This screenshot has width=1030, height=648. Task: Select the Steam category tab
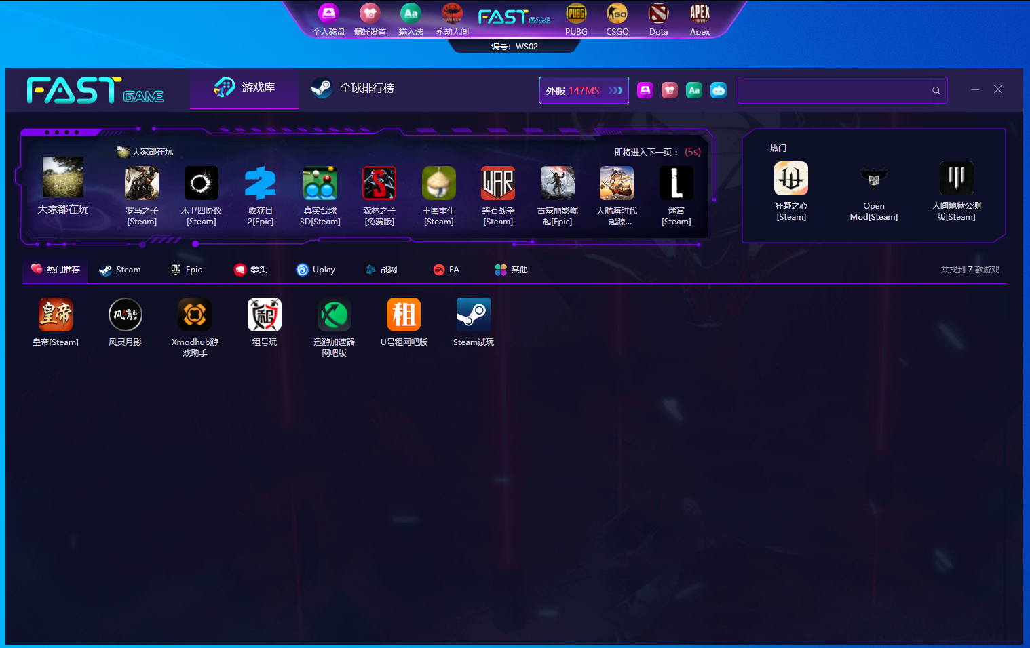[120, 270]
